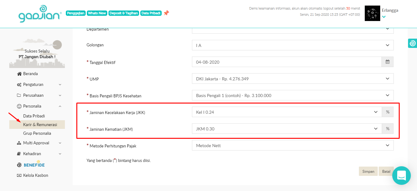Click the Tanggal Efektif date field

point(287,62)
